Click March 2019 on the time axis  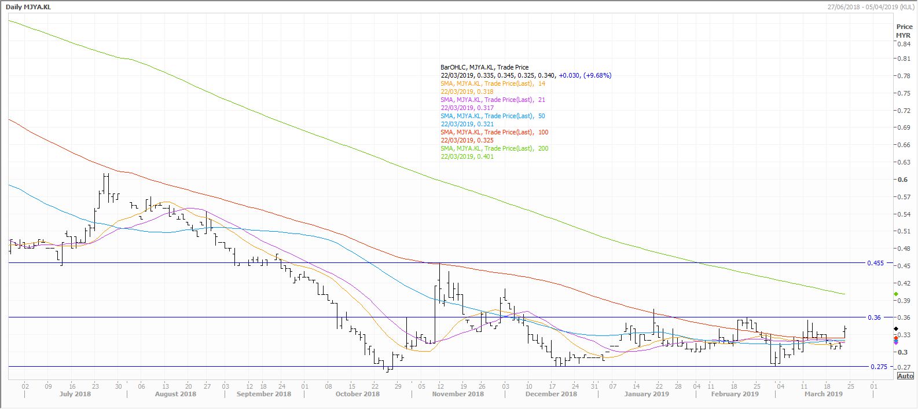coord(824,394)
